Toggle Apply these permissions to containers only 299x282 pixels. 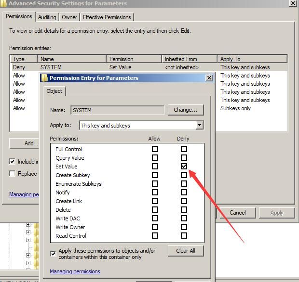click(x=53, y=254)
